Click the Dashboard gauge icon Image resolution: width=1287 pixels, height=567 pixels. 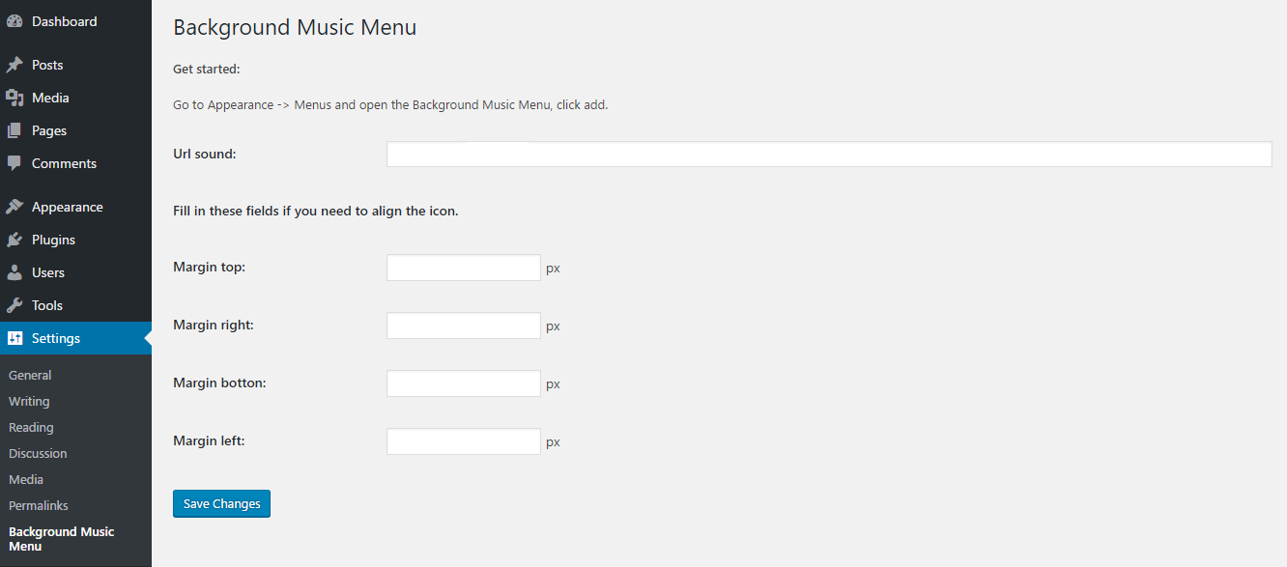coord(14,21)
